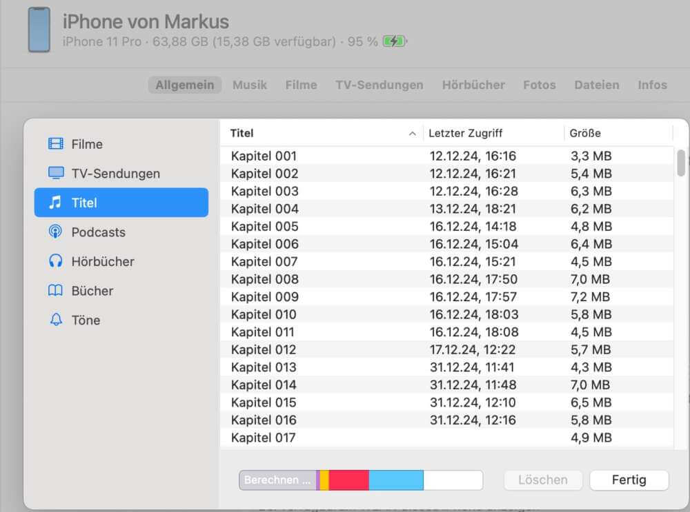Click the iPhone device icon
The image size is (690, 512).
pos(39,30)
